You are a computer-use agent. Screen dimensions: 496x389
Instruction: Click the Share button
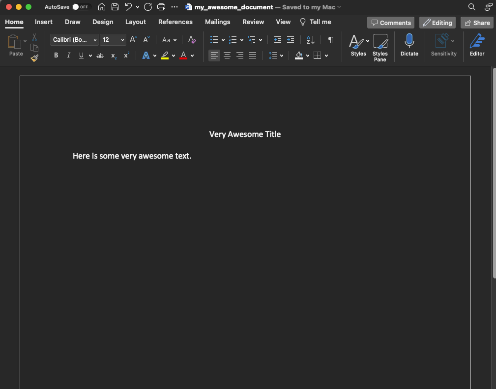pyautogui.click(x=476, y=23)
